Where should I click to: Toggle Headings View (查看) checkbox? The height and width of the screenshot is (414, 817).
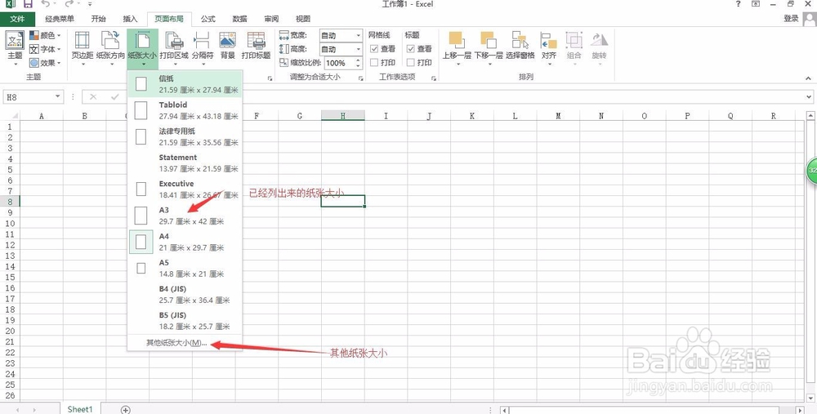[411, 48]
